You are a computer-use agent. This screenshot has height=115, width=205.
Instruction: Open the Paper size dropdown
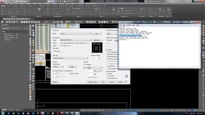pyautogui.click(x=70, y=58)
